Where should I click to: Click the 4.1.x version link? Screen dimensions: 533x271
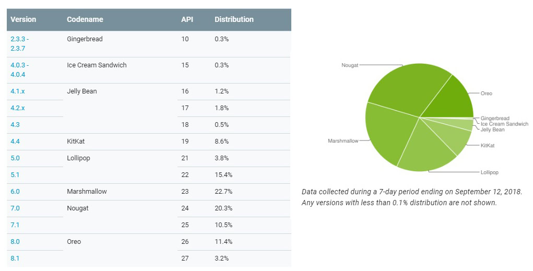pos(17,91)
